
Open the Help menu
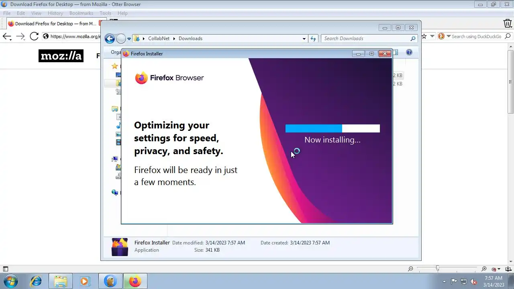click(x=122, y=13)
